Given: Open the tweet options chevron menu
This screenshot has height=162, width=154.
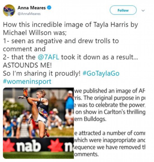Looking at the screenshot, I should (143, 10).
